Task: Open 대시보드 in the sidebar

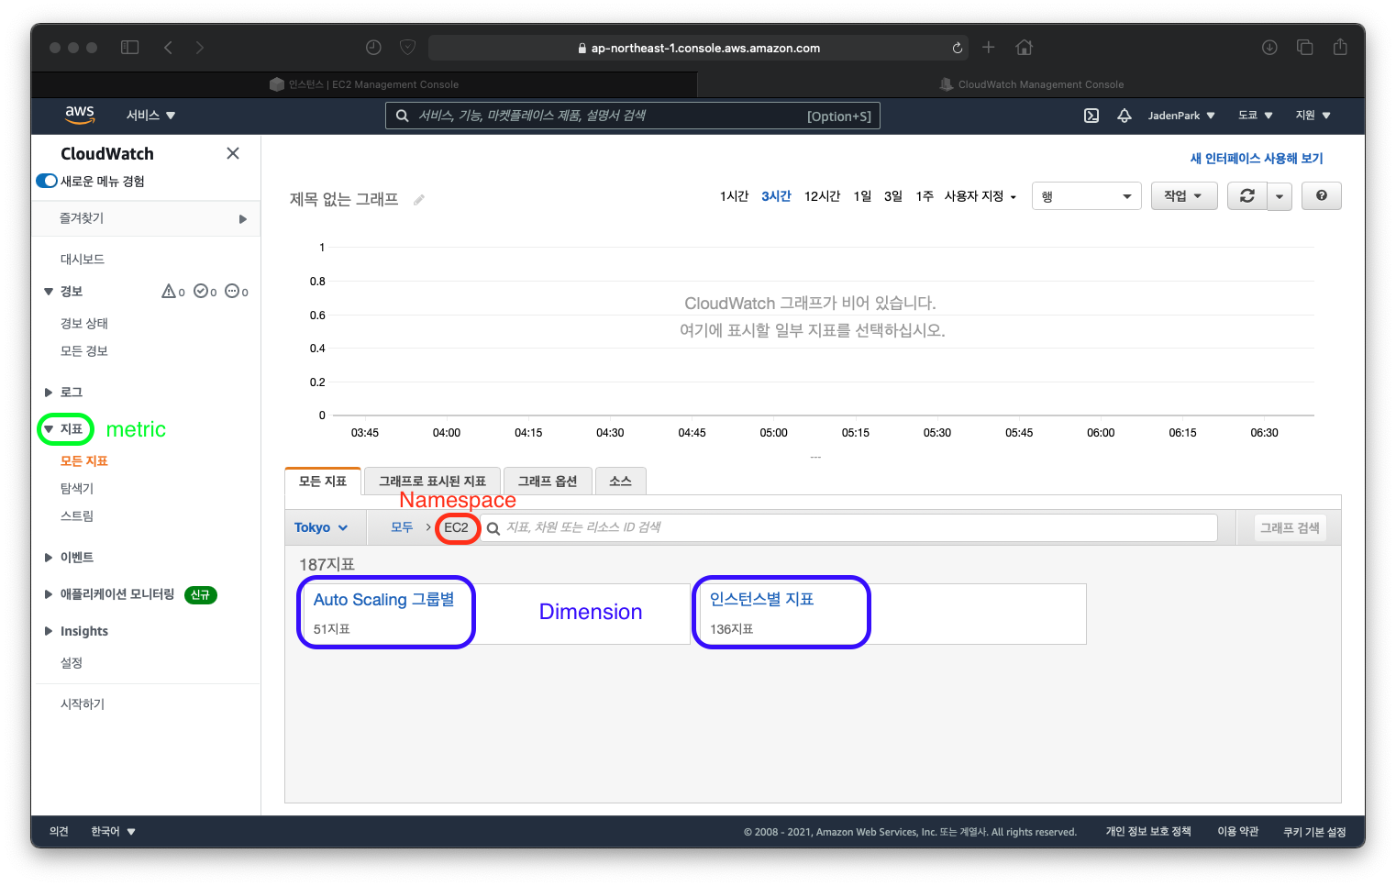Action: tap(83, 260)
